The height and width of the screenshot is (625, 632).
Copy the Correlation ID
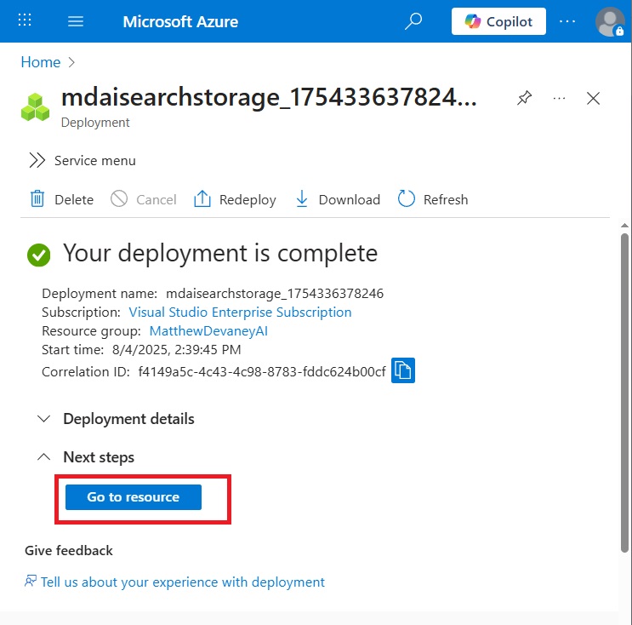(x=403, y=370)
